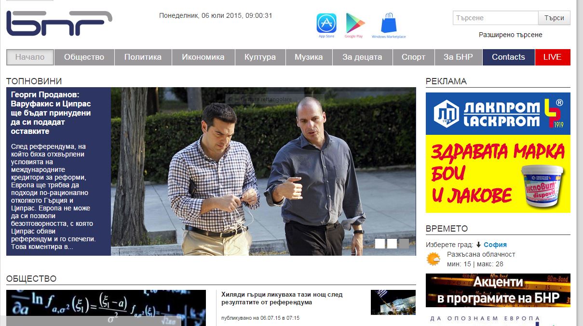
Task: Click the partly cloudy weather icon
Action: point(434,259)
